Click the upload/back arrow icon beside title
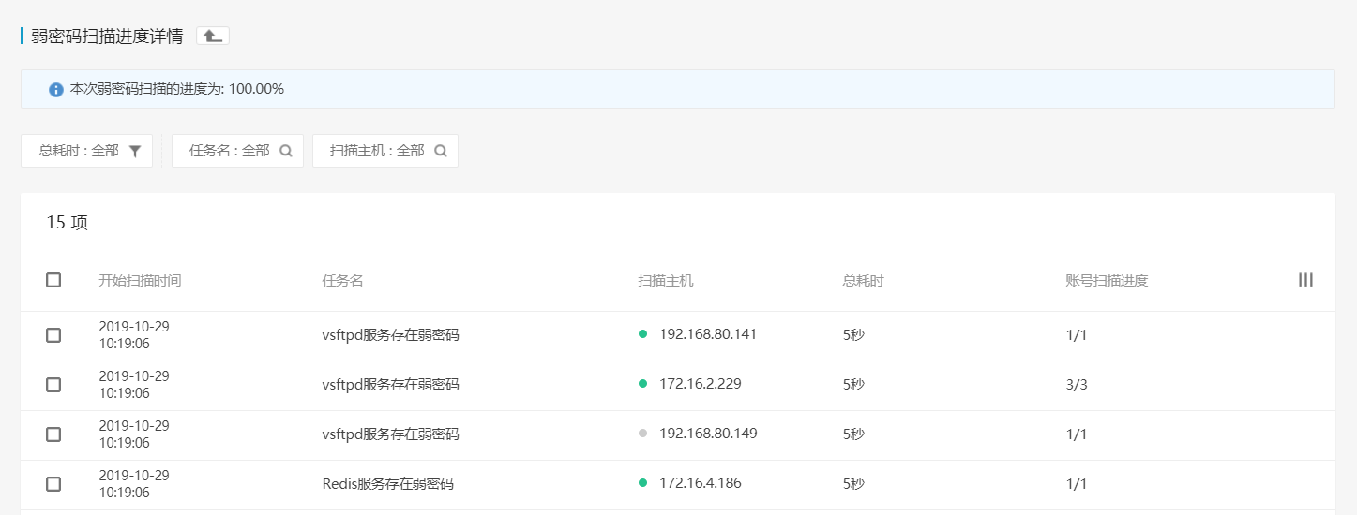The height and width of the screenshot is (515, 1357). point(213,36)
